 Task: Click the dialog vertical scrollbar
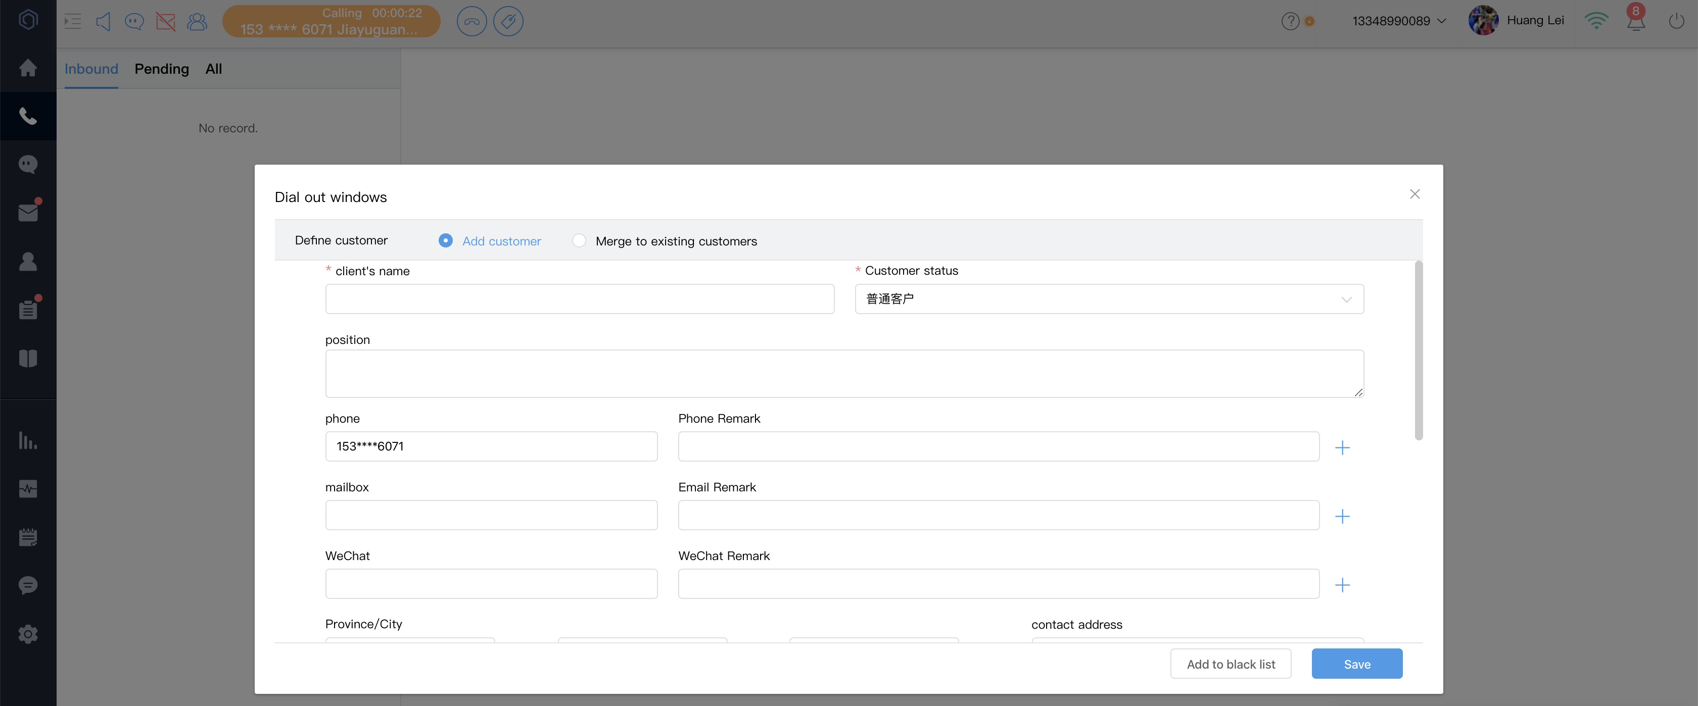(1419, 350)
